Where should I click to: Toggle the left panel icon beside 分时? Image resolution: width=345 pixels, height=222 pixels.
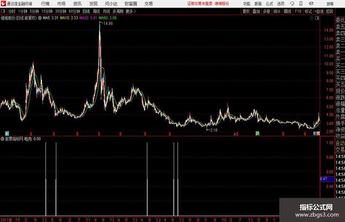point(3,11)
